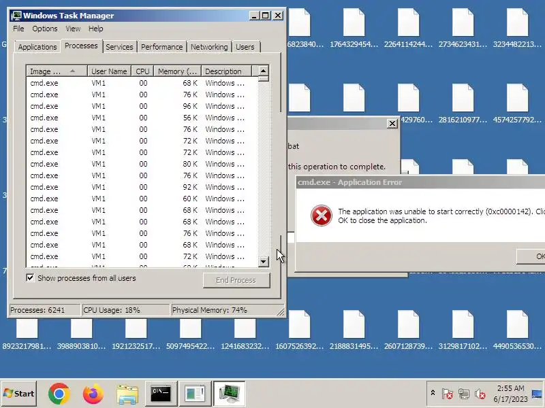The width and height of the screenshot is (545, 408).
Task: Select the Task Manager taskbar item
Action: pyautogui.click(x=229, y=394)
